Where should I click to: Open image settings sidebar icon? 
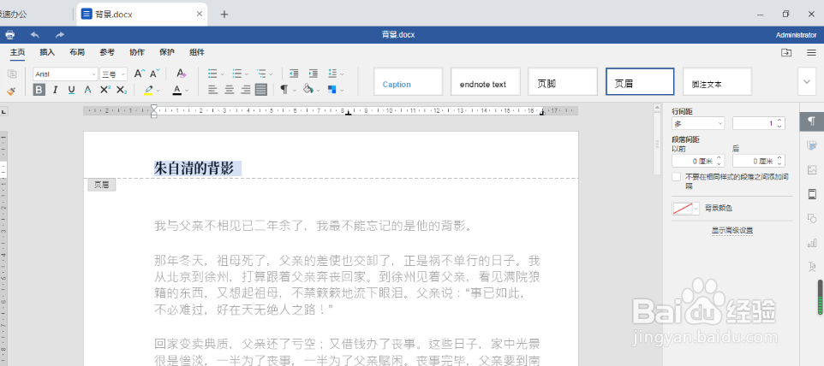click(812, 170)
